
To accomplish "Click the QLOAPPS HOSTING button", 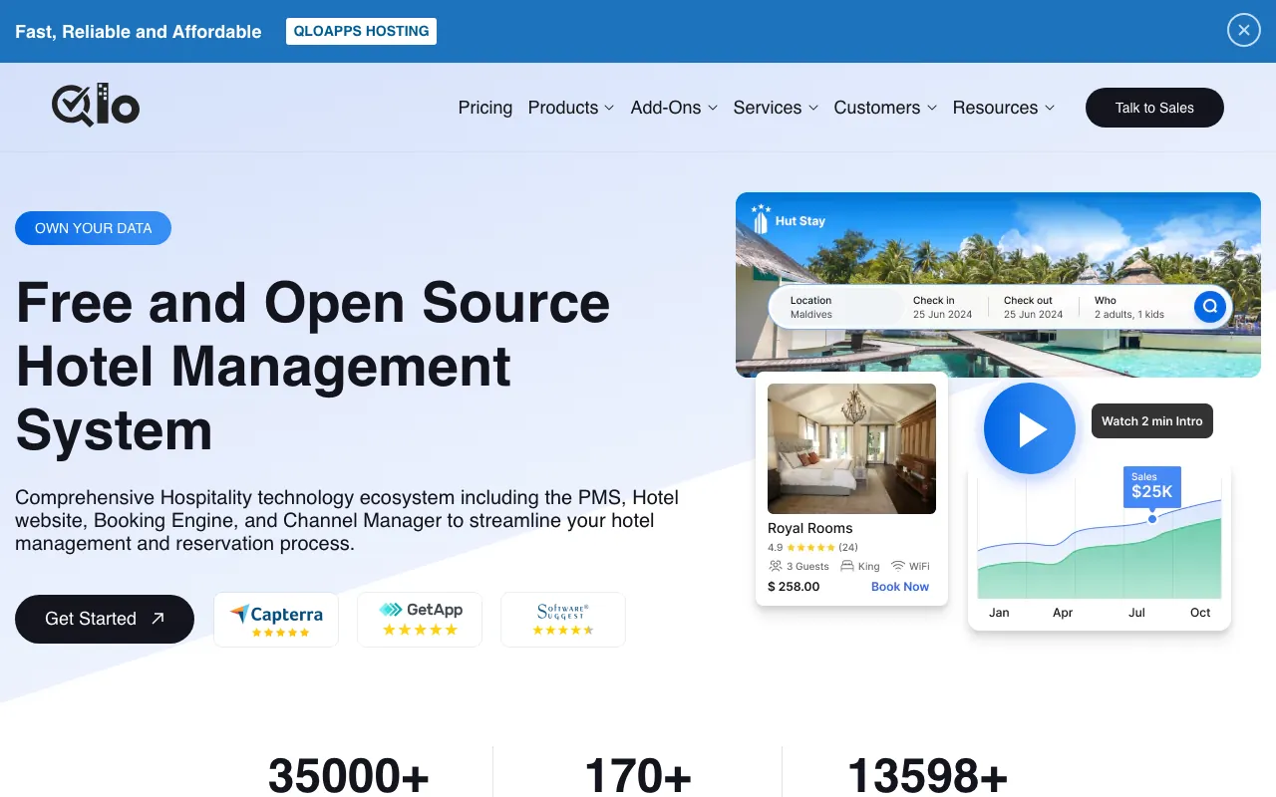I will click(361, 31).
